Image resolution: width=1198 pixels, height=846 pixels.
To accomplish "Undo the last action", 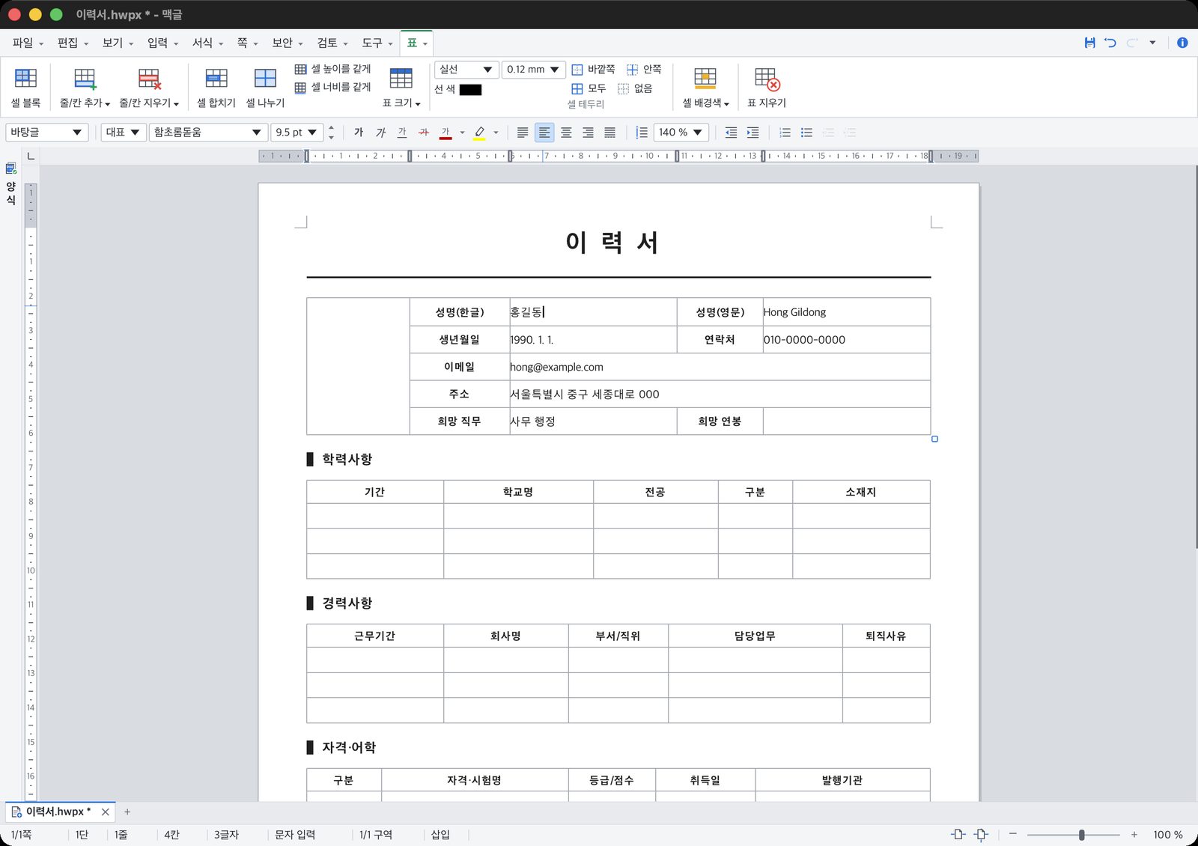I will click(1110, 43).
